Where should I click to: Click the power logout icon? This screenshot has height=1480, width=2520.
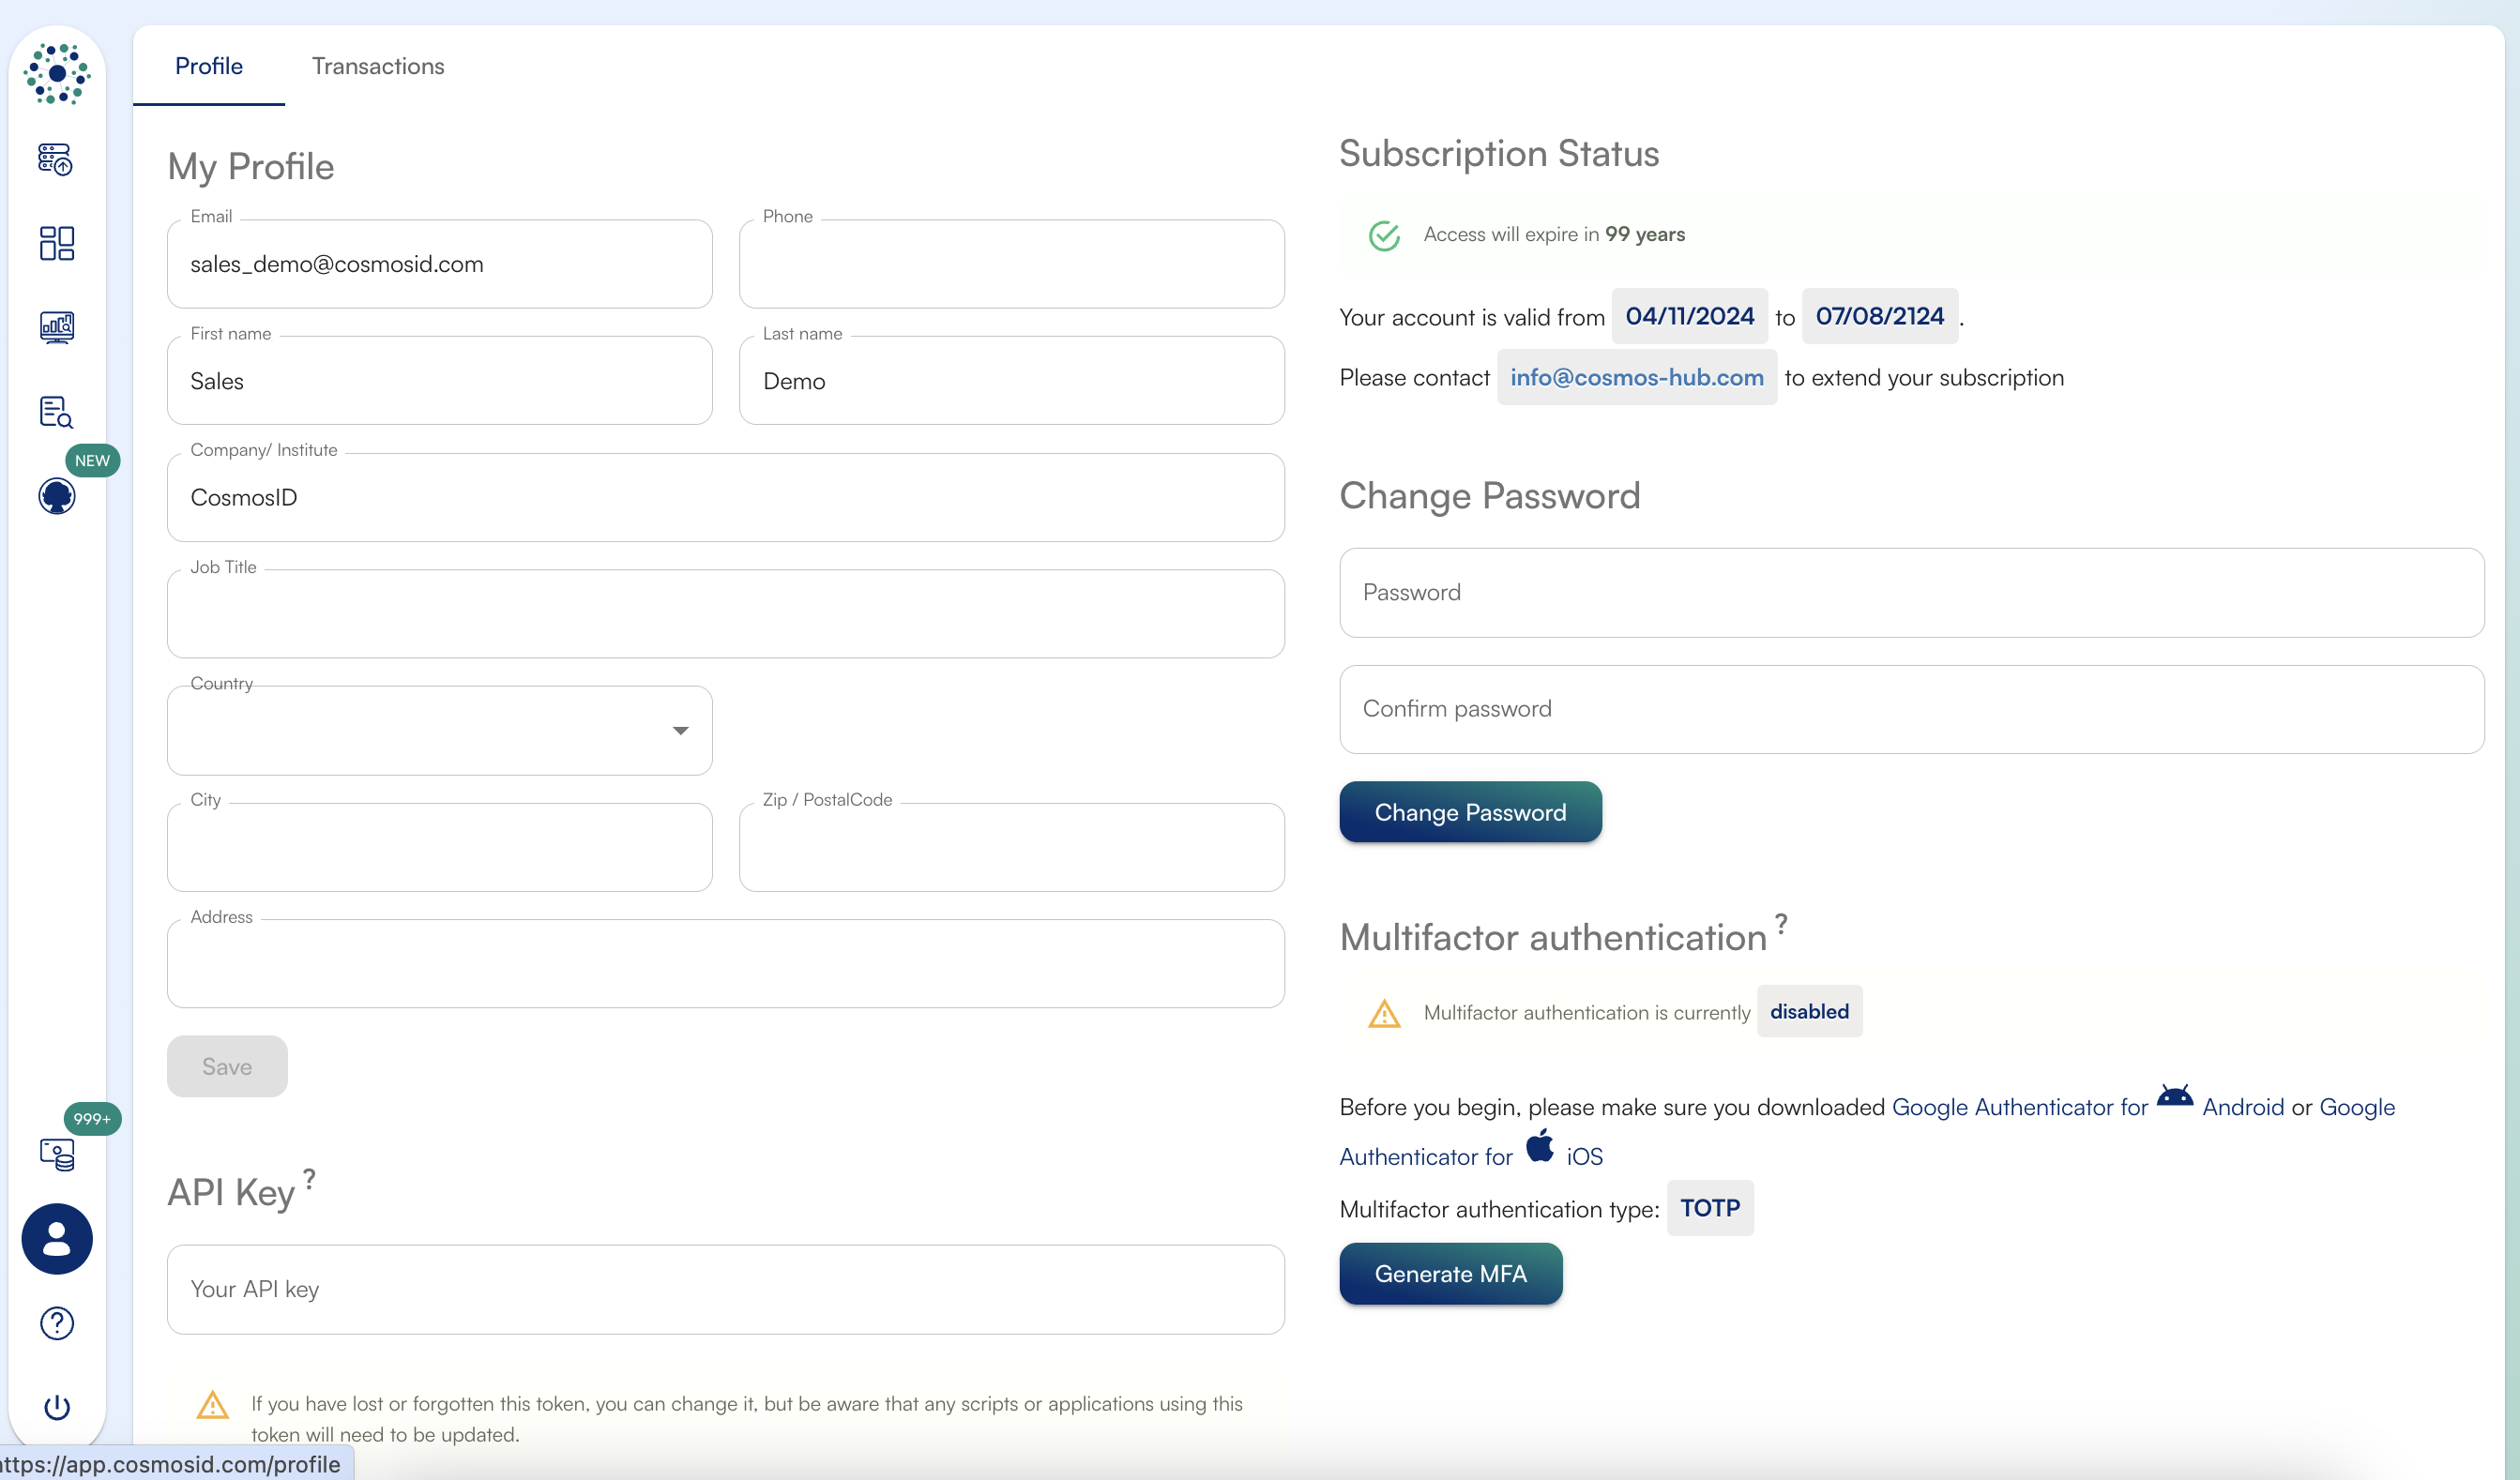[x=57, y=1407]
